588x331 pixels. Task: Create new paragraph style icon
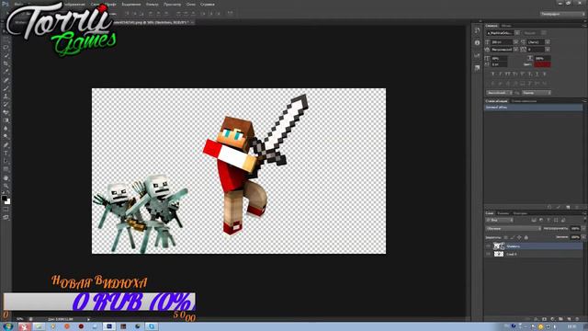(x=568, y=207)
